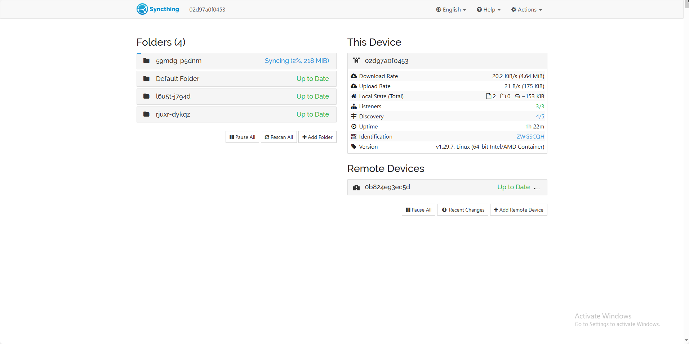Click the Folders (4) heading
The width and height of the screenshot is (689, 344).
[x=161, y=42]
